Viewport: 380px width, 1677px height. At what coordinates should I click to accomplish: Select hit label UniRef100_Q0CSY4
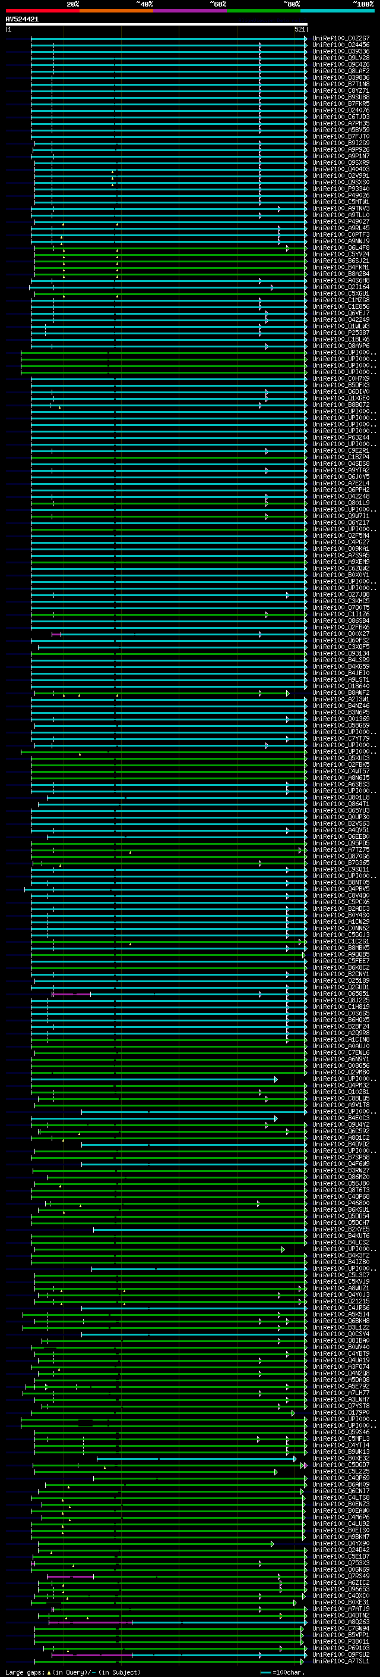click(340, 1334)
